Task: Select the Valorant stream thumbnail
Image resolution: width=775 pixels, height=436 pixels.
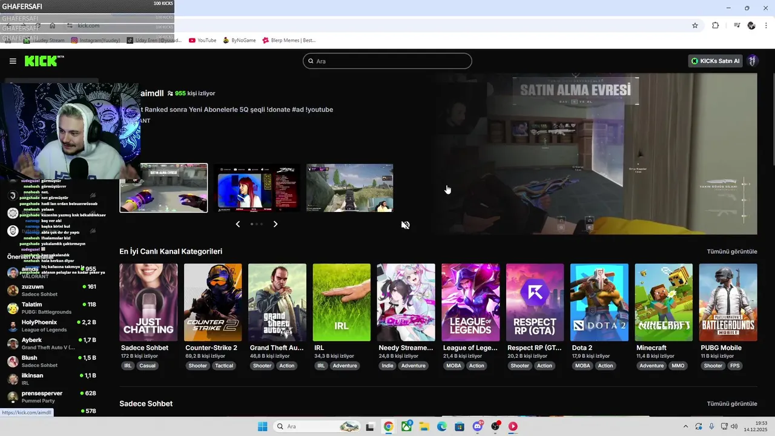Action: coord(163,188)
